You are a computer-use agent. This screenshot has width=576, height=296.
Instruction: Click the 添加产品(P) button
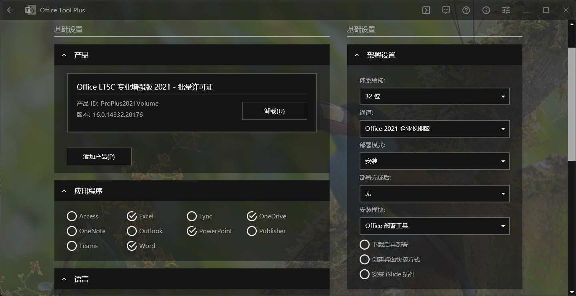pyautogui.click(x=99, y=156)
